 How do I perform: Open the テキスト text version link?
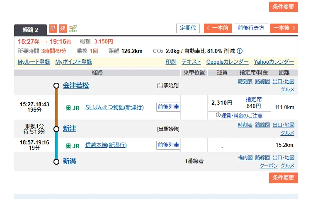[191, 62]
